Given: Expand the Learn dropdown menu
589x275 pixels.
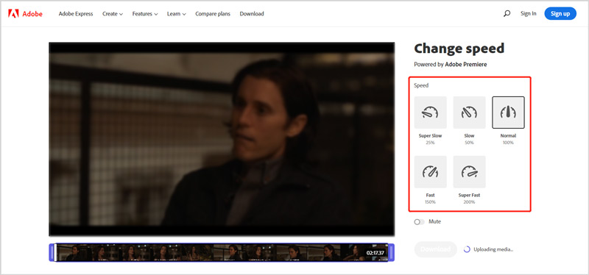Looking at the screenshot, I should click(x=177, y=14).
